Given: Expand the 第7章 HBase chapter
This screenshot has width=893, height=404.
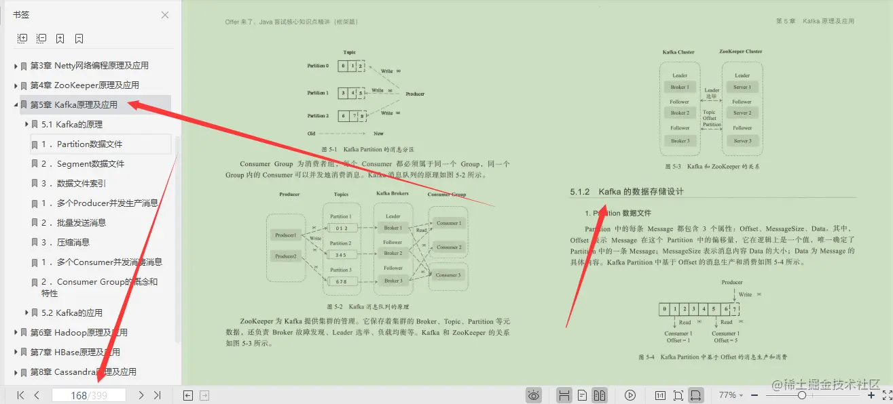Looking at the screenshot, I should pyautogui.click(x=16, y=352).
